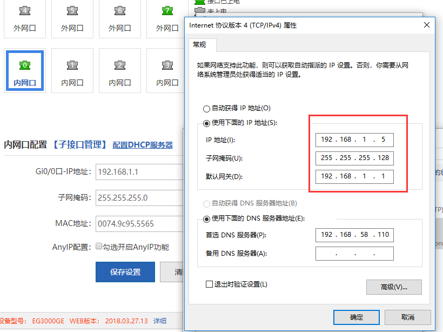Open the 配置DHCP服务器 link

pos(143,145)
